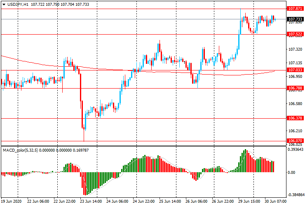Click the 22 Jun 22:00 time label

pyautogui.click(x=65, y=201)
